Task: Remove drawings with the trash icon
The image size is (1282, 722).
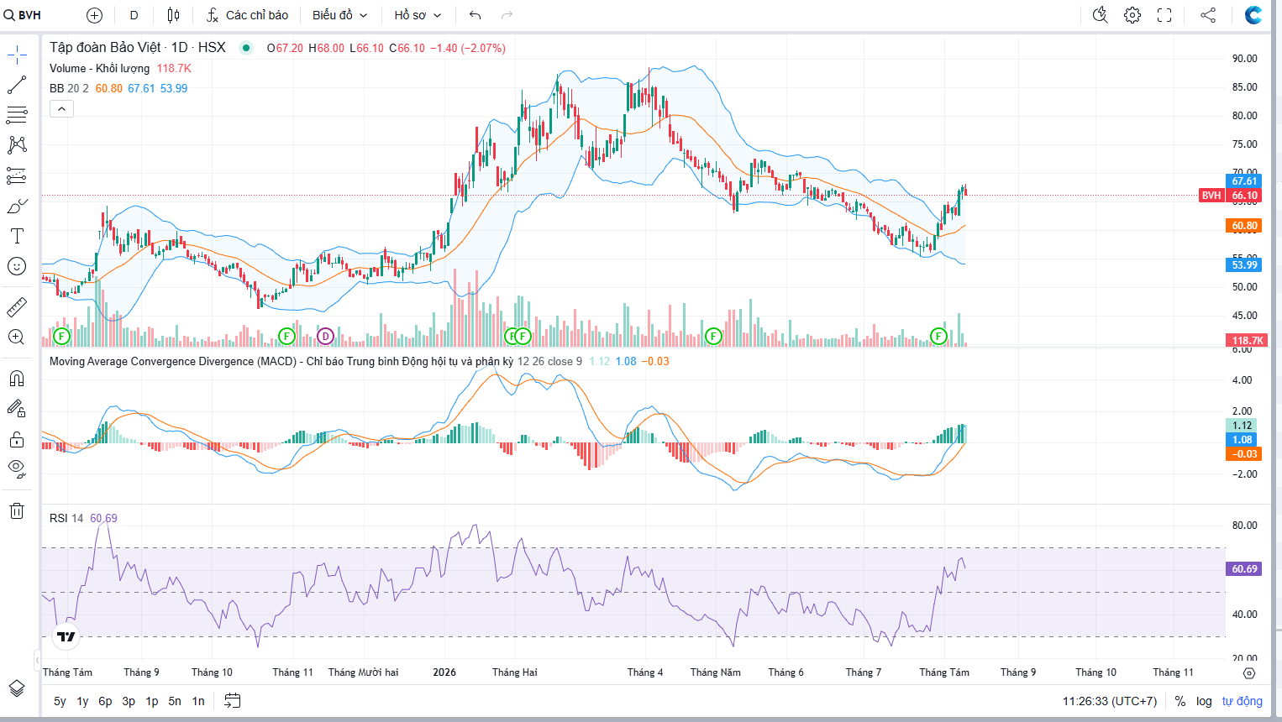Action: click(x=17, y=511)
